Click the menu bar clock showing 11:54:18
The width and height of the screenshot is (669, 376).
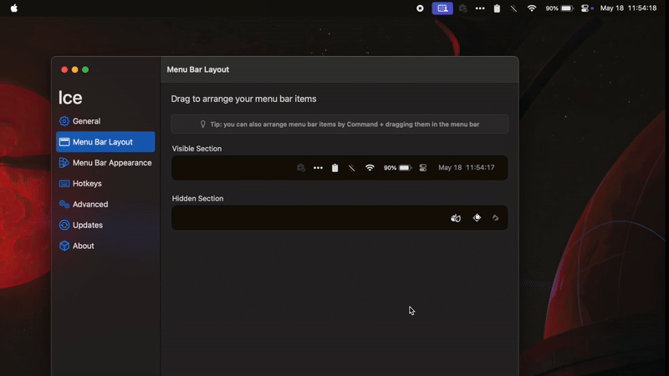click(x=629, y=8)
